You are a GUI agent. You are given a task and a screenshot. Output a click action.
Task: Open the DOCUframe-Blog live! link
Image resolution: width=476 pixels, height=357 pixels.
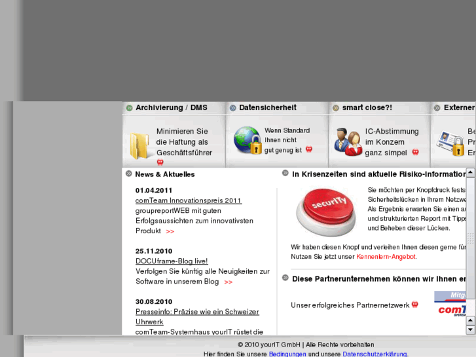[x=172, y=261]
